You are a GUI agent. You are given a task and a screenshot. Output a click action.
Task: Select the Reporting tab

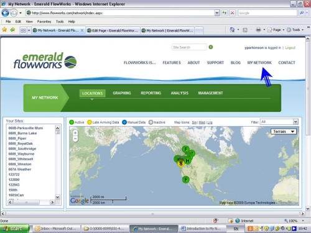(151, 93)
